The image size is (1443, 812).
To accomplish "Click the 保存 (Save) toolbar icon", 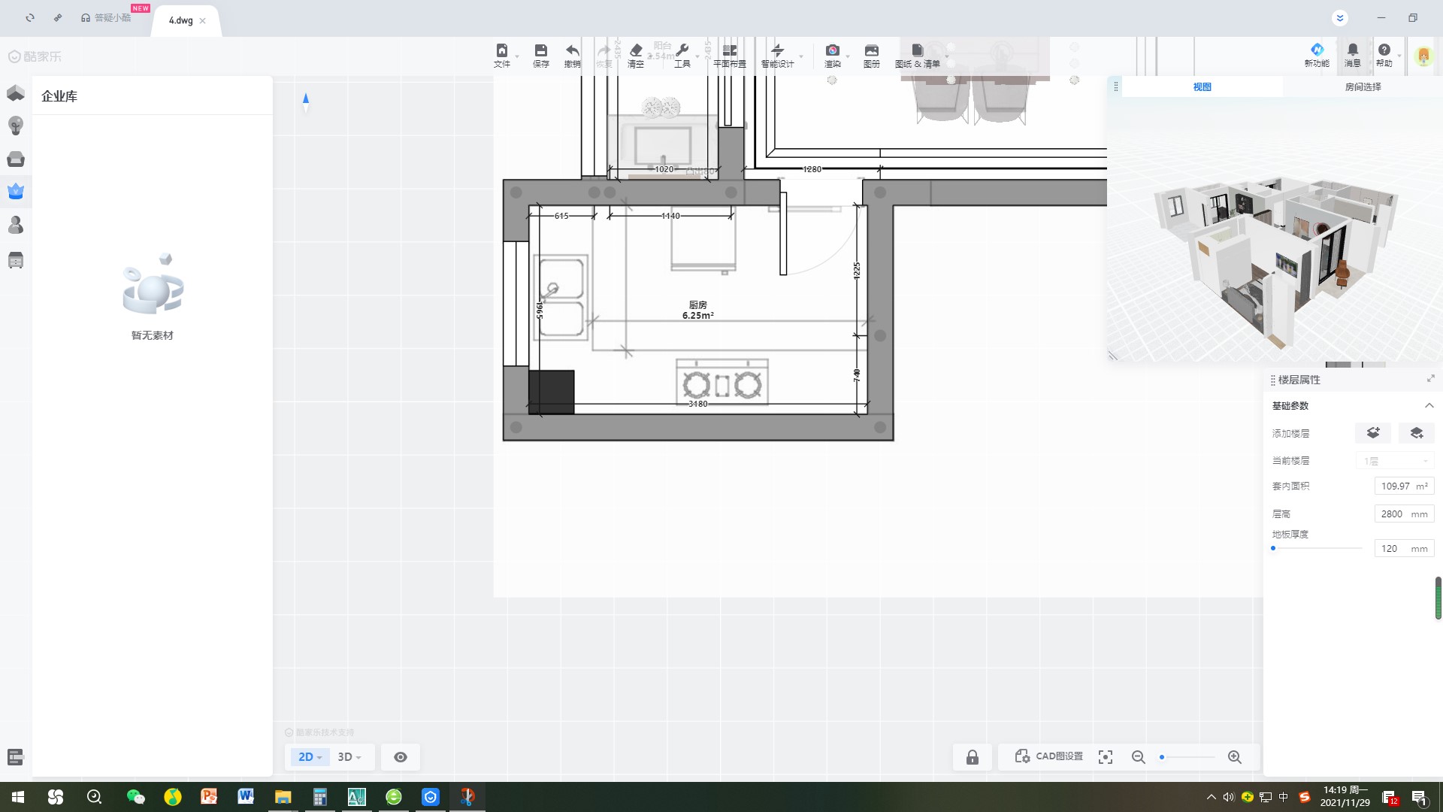I will [x=540, y=51].
